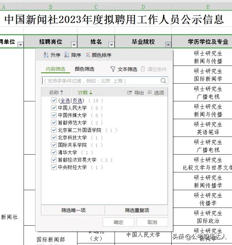Sort ascending with 升序 button
This screenshot has width=232, height=245.
pyautogui.click(x=52, y=55)
